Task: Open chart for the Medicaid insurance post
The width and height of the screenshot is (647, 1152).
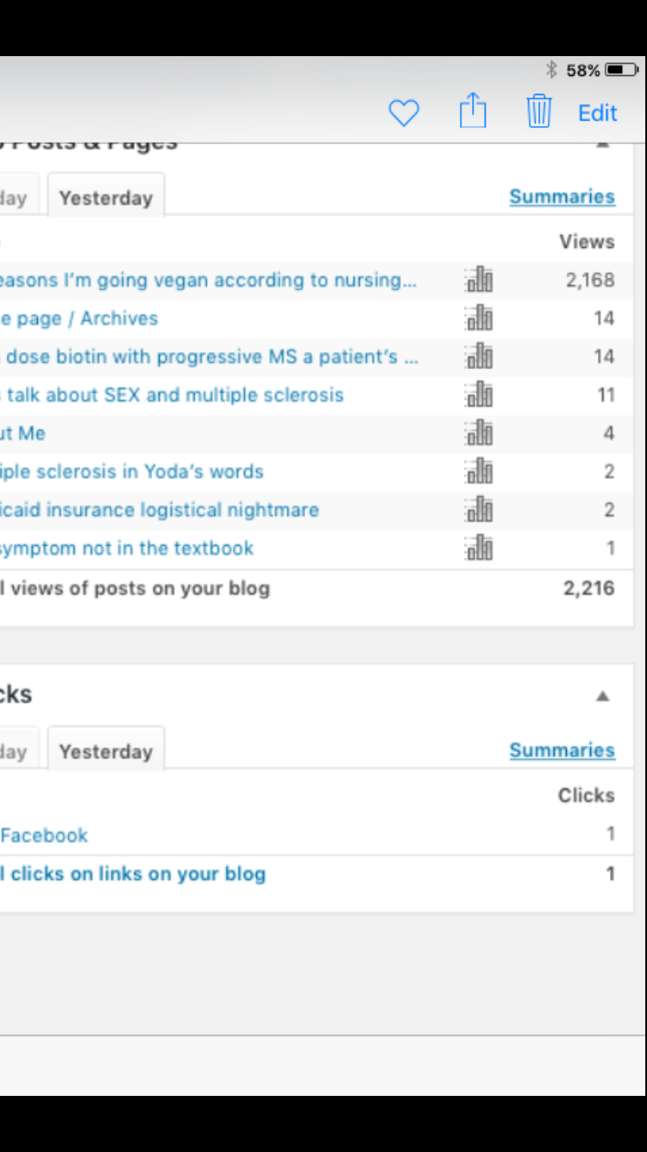Action: click(479, 510)
